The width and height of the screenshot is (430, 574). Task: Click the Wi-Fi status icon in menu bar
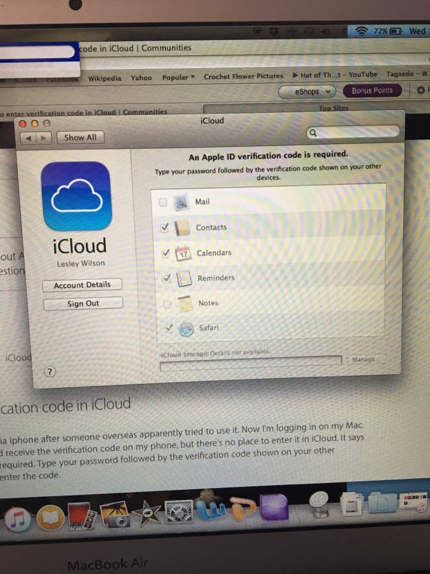pos(361,32)
